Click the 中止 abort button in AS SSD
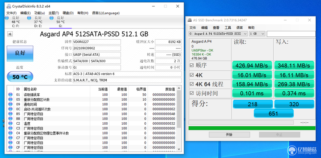The width and height of the screenshot is (321, 158). click(279, 134)
